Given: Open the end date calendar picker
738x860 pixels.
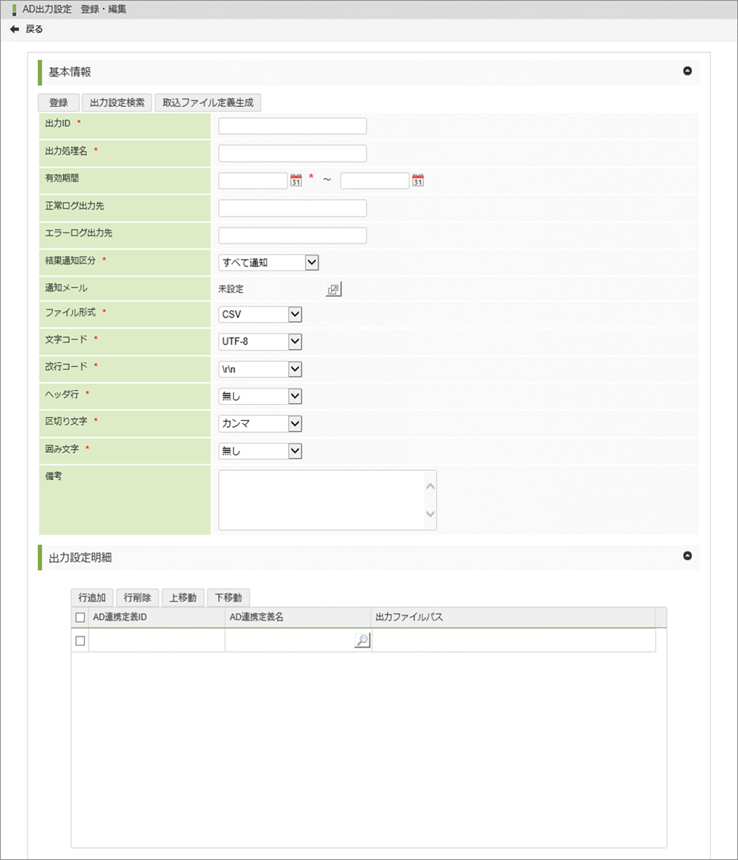Looking at the screenshot, I should click(x=418, y=180).
